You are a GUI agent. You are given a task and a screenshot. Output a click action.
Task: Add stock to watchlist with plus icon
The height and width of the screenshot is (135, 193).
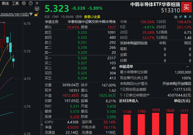(190, 17)
